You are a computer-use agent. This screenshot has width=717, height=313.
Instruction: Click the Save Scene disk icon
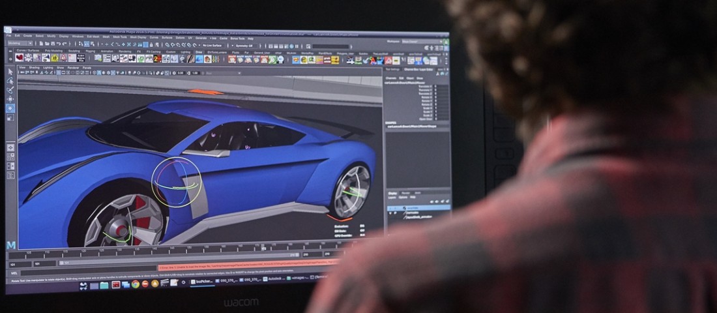pyautogui.click(x=53, y=44)
